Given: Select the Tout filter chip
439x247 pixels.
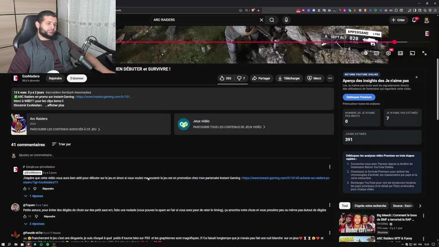Looking at the screenshot, I should pyautogui.click(x=345, y=206).
